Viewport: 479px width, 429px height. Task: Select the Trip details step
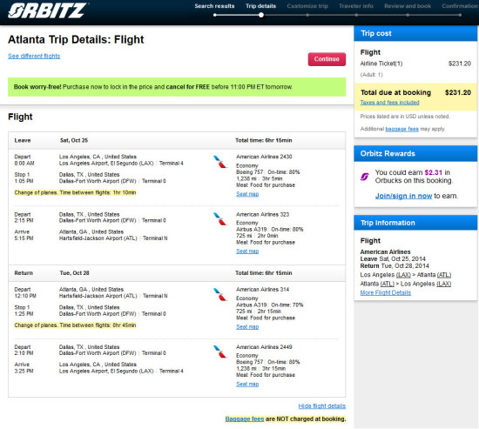click(x=261, y=6)
